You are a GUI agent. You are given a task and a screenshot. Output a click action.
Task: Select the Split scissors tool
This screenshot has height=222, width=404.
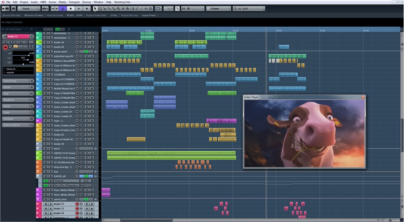tap(104, 8)
